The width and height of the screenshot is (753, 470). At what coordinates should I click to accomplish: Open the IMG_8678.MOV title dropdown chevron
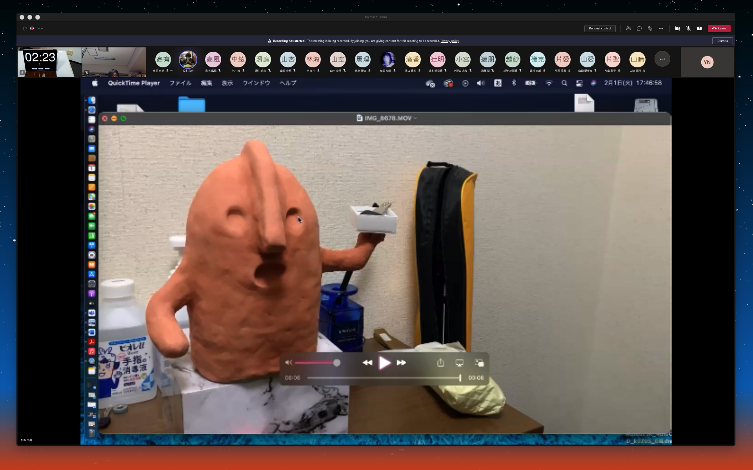click(415, 118)
